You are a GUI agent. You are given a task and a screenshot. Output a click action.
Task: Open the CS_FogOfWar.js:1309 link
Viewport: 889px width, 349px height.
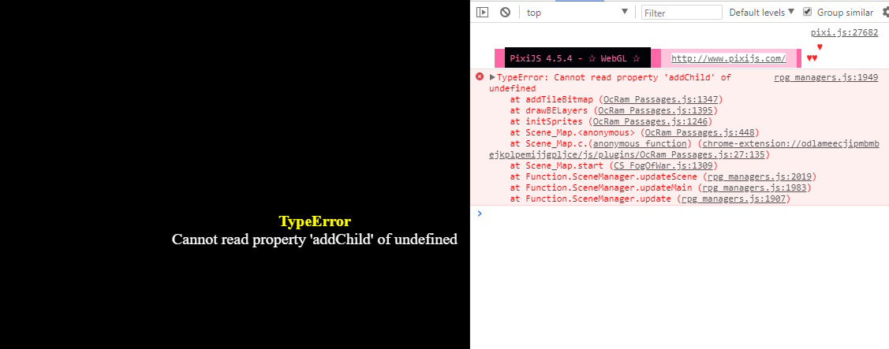663,165
